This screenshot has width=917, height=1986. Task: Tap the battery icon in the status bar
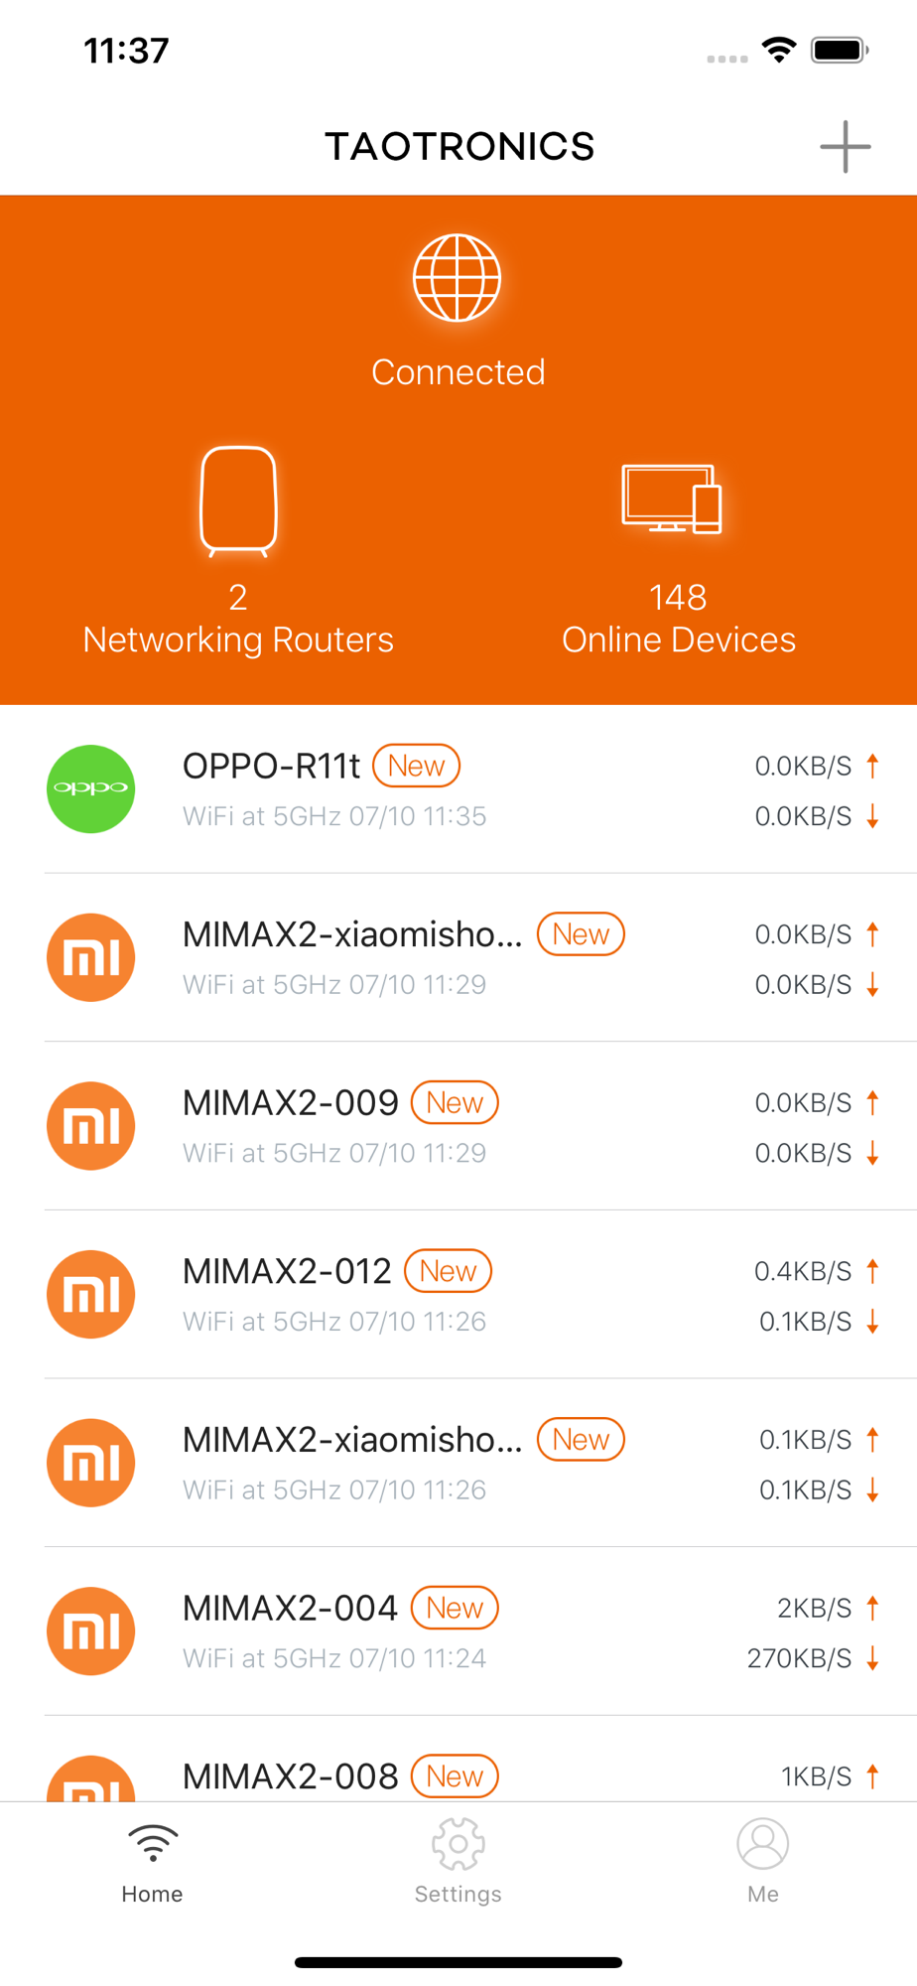point(840,50)
